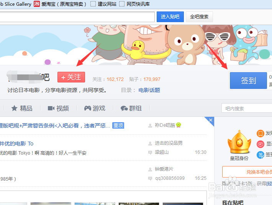272x205 pixels.
Task: Focus the tieba search input field
Action: pyautogui.click(x=77, y=17)
